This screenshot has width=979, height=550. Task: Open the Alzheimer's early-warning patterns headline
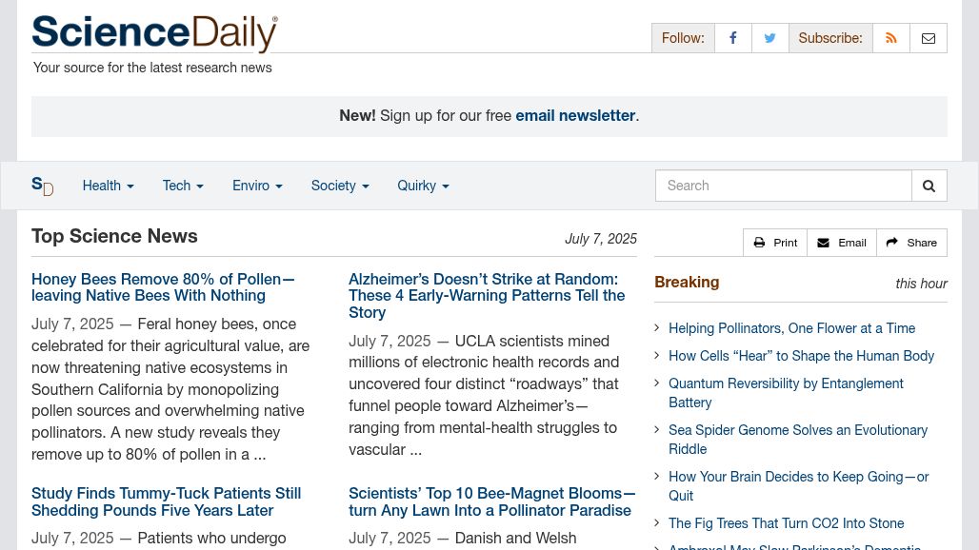pyautogui.click(x=487, y=296)
